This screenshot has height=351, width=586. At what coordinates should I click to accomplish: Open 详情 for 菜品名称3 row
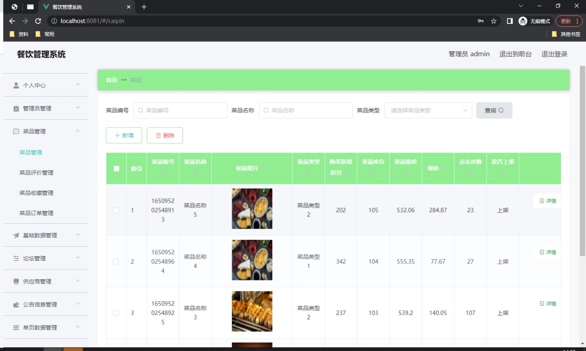click(x=548, y=304)
